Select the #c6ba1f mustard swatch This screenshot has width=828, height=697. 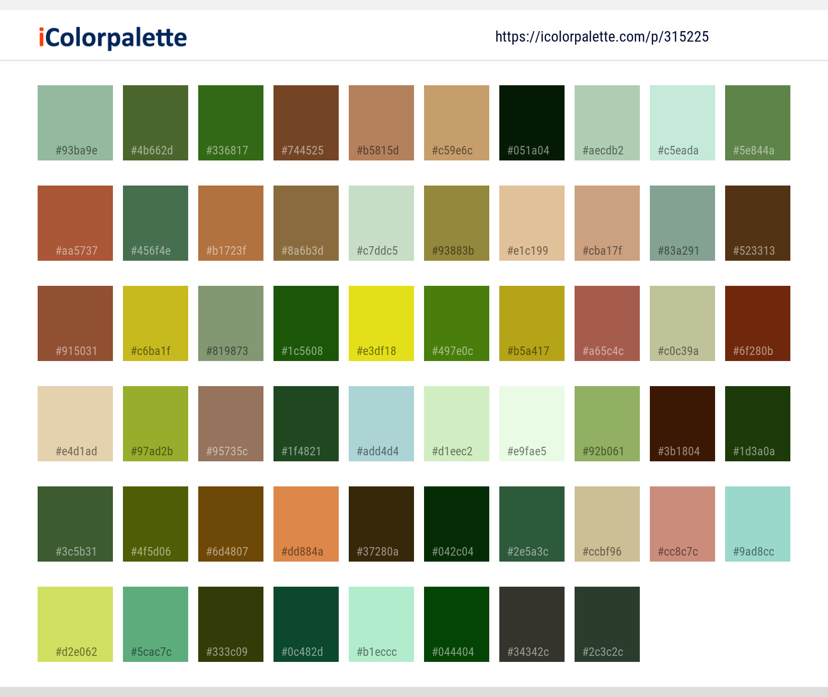coord(156,323)
